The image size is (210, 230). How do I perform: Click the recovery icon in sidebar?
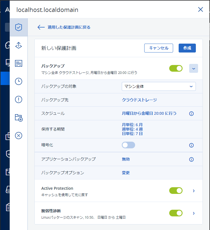point(19,45)
